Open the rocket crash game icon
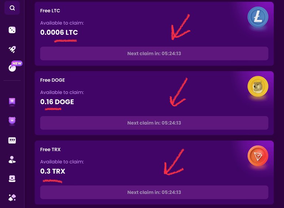 pyautogui.click(x=12, y=49)
